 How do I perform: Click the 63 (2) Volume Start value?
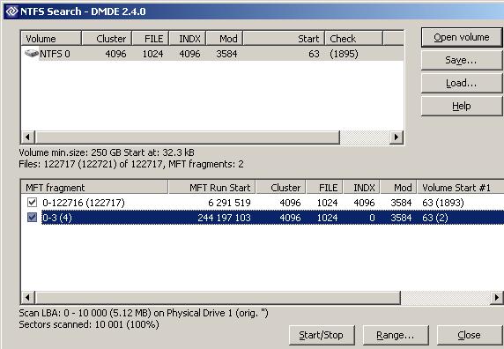(x=435, y=218)
